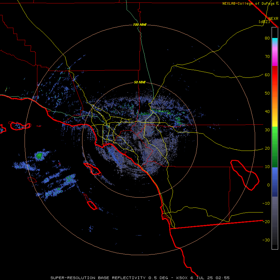The width and height of the screenshot is (280, 280).
Task: Click the orange segment of the color bar
Action: point(275,102)
